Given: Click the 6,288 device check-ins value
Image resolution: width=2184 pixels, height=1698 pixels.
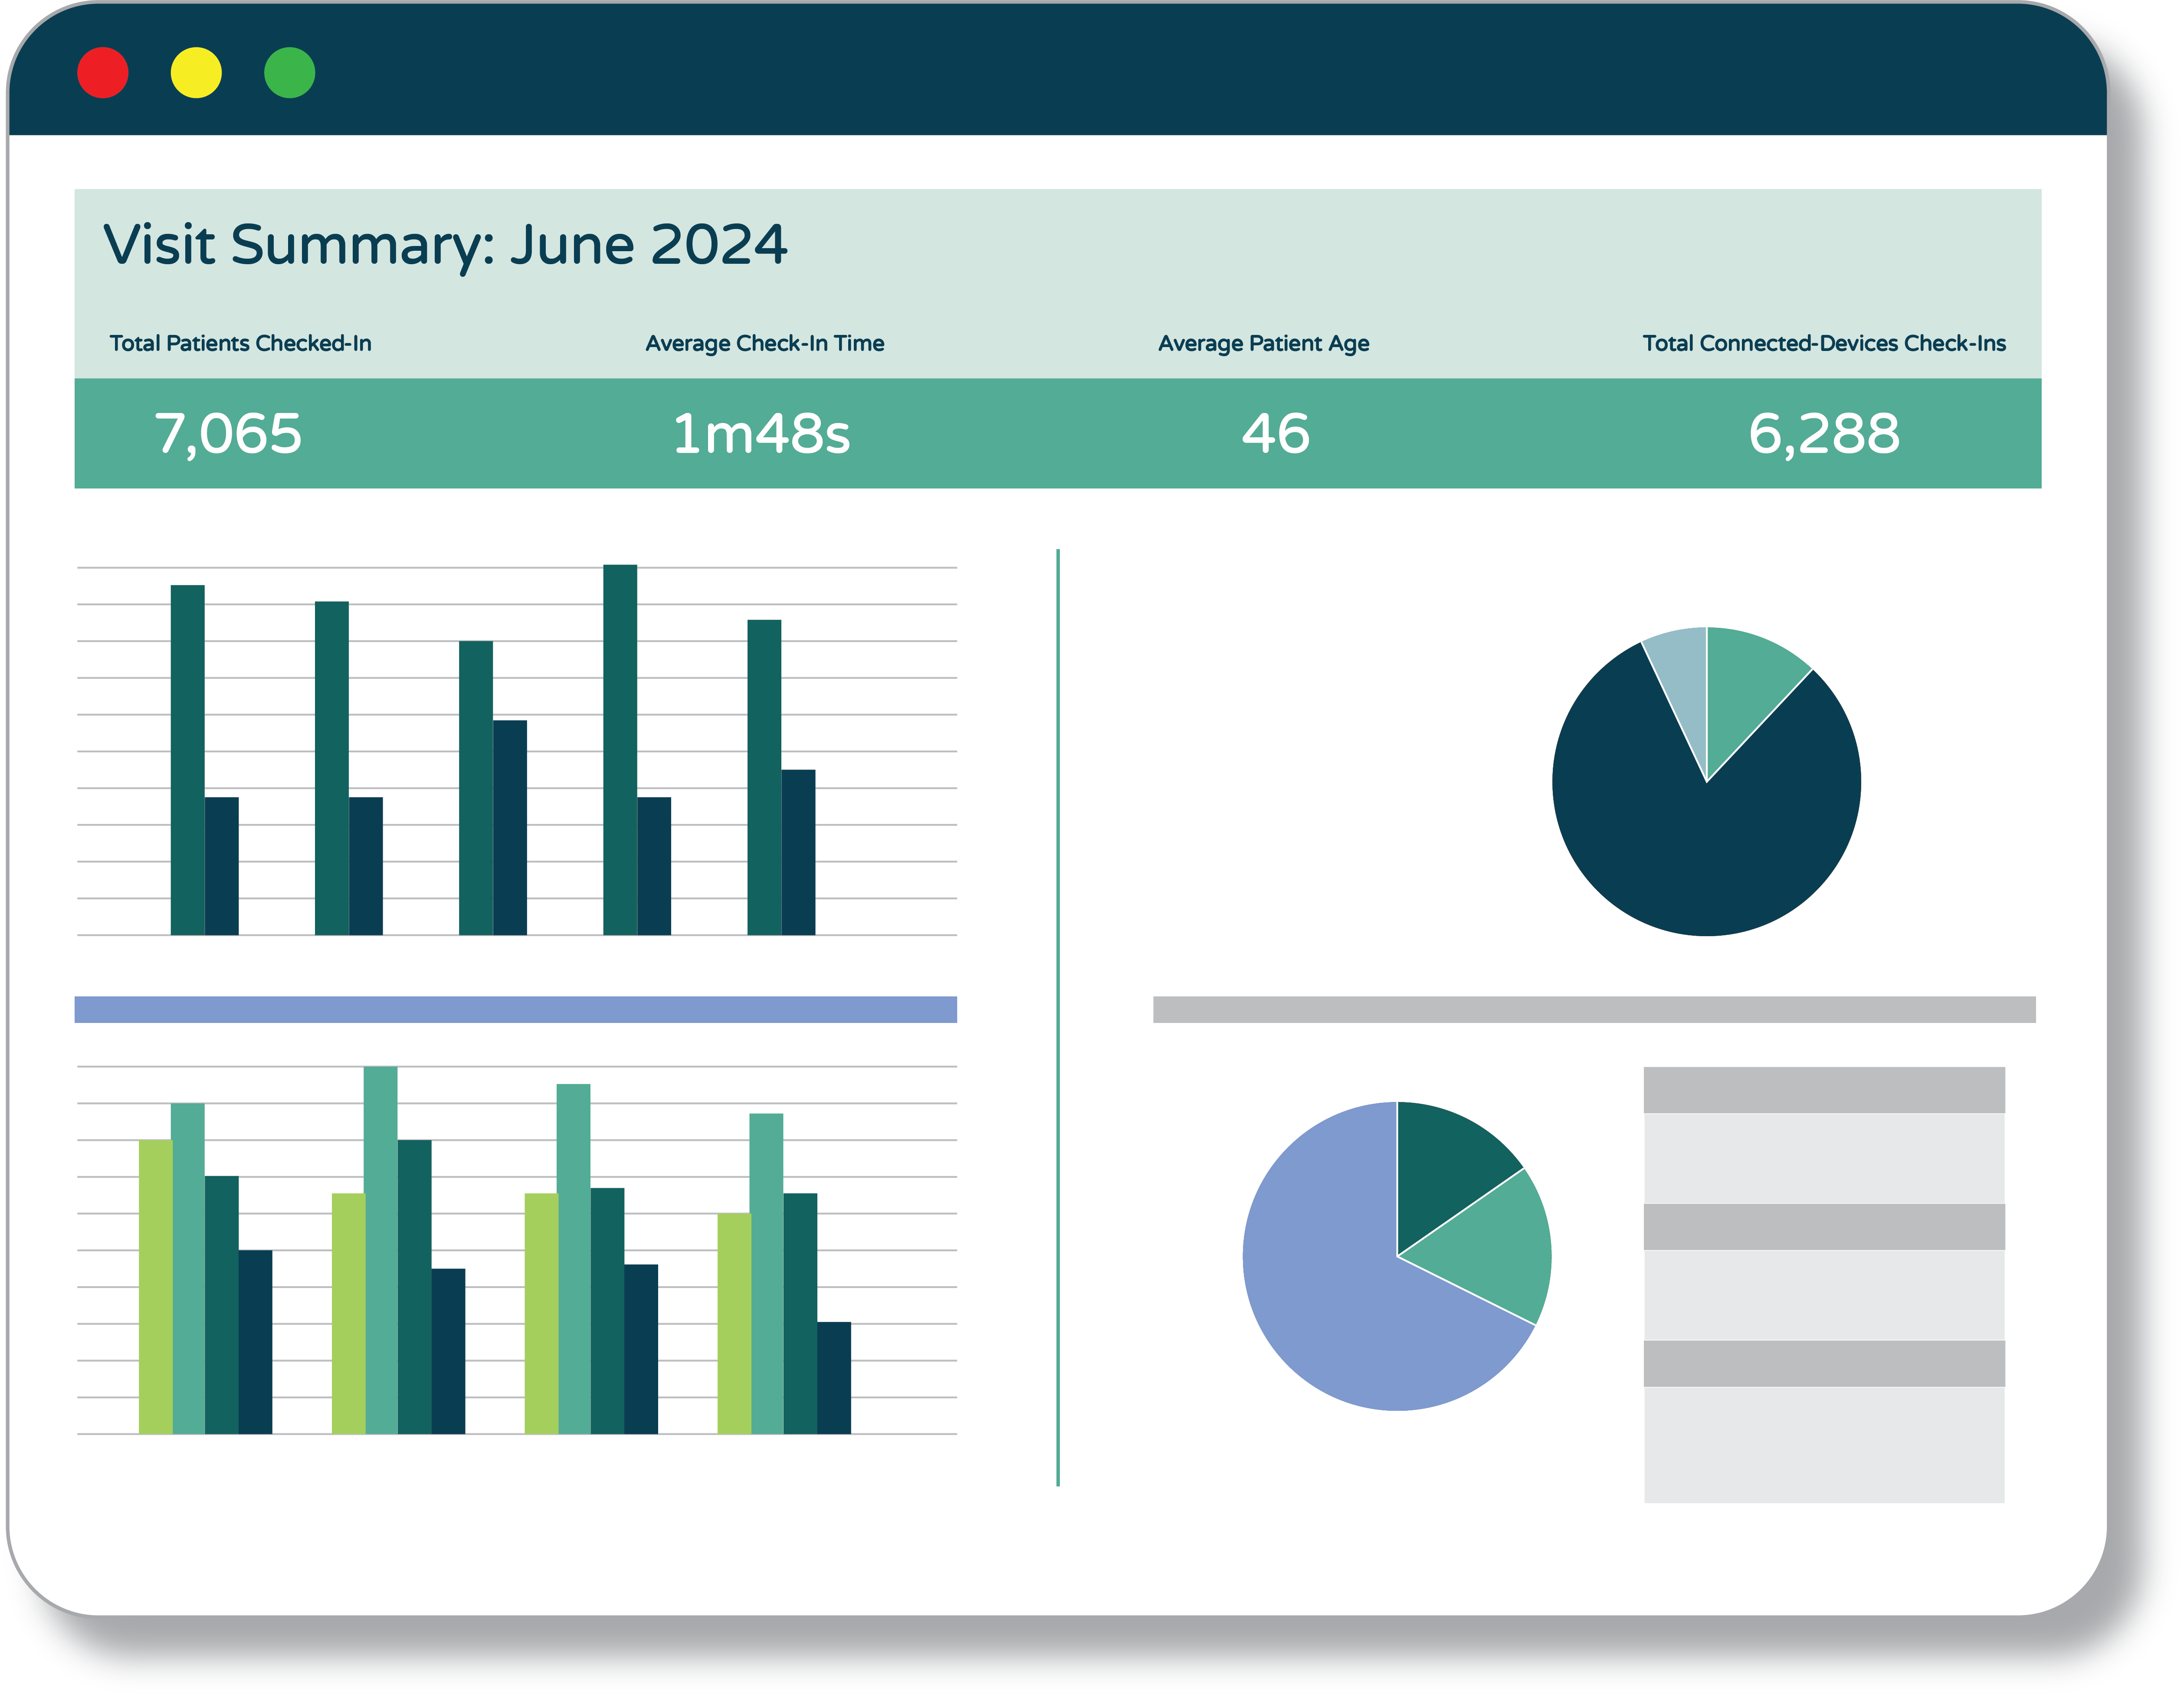Looking at the screenshot, I should click(1824, 434).
